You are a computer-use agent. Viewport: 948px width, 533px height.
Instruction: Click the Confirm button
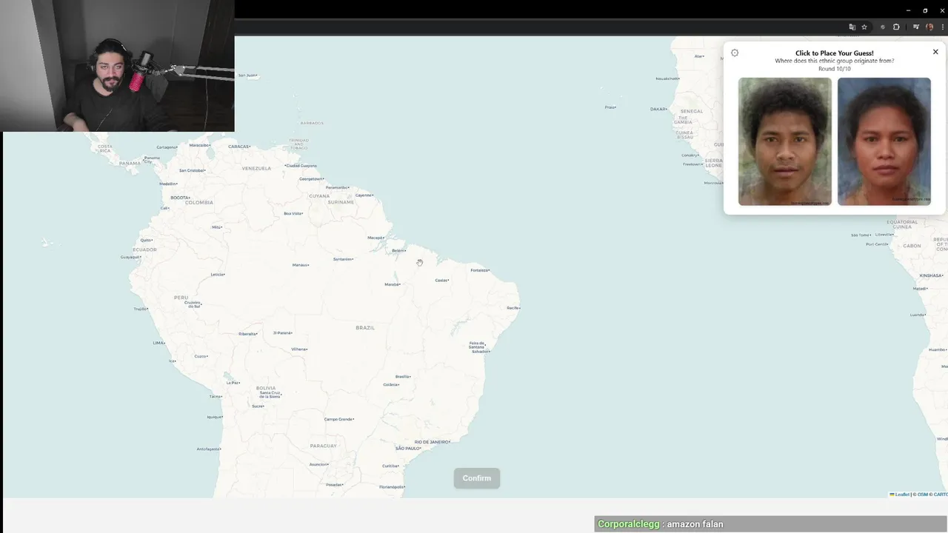click(x=477, y=478)
